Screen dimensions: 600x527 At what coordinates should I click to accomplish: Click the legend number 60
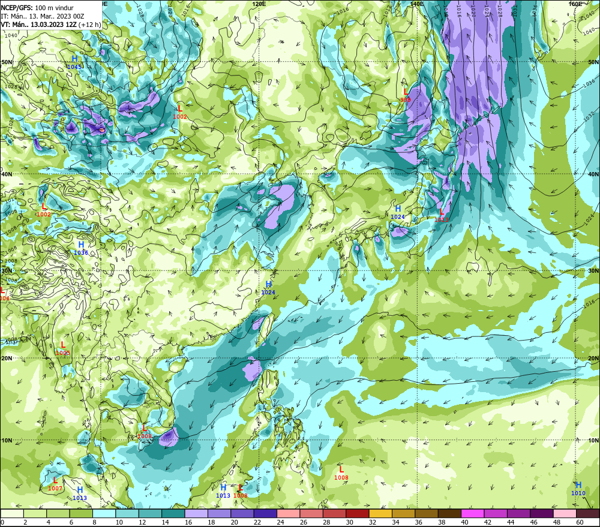coord(580,522)
